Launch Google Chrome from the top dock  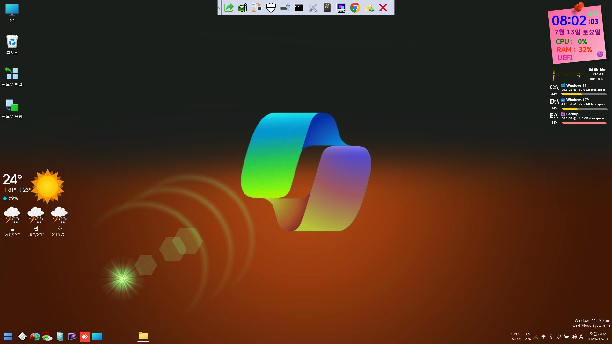coord(355,8)
